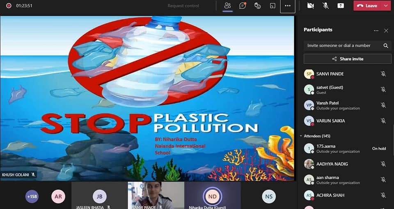Select aan sharma in the attendees list
This screenshot has width=394, height=209.
pyautogui.click(x=347, y=179)
